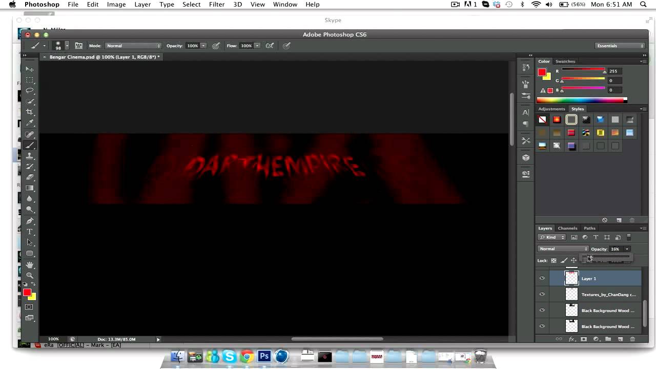Select the Pen tool

click(x=30, y=221)
